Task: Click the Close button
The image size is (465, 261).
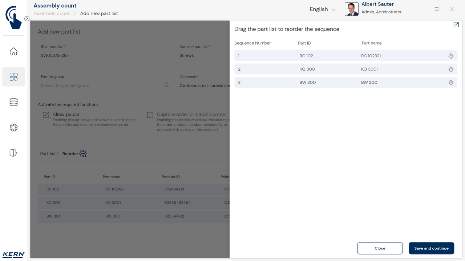Action: click(x=380, y=248)
